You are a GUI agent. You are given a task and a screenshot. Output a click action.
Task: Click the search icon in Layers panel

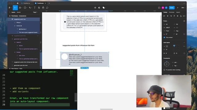pyautogui.click(x=10, y=12)
